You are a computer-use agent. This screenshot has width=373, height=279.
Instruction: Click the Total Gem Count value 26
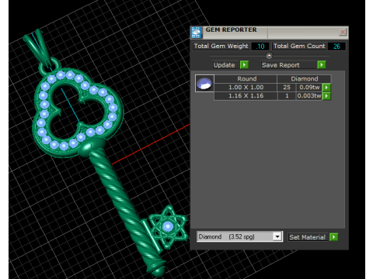click(x=336, y=46)
